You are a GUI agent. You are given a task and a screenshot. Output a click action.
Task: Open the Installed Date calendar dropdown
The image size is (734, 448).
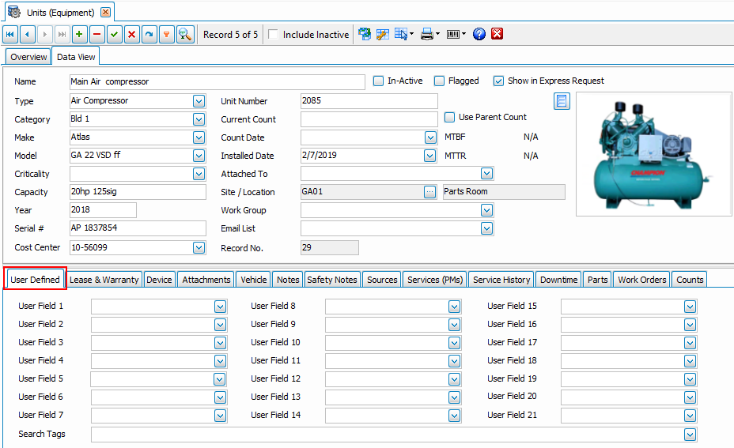tap(430, 156)
